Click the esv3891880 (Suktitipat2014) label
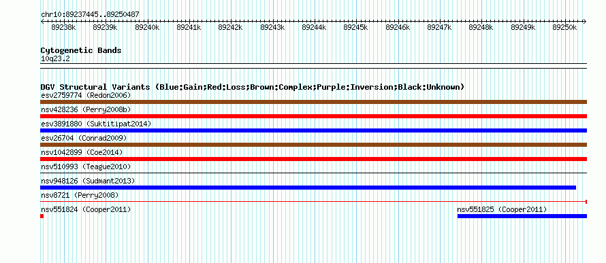This screenshot has height=263, width=606. click(96, 124)
